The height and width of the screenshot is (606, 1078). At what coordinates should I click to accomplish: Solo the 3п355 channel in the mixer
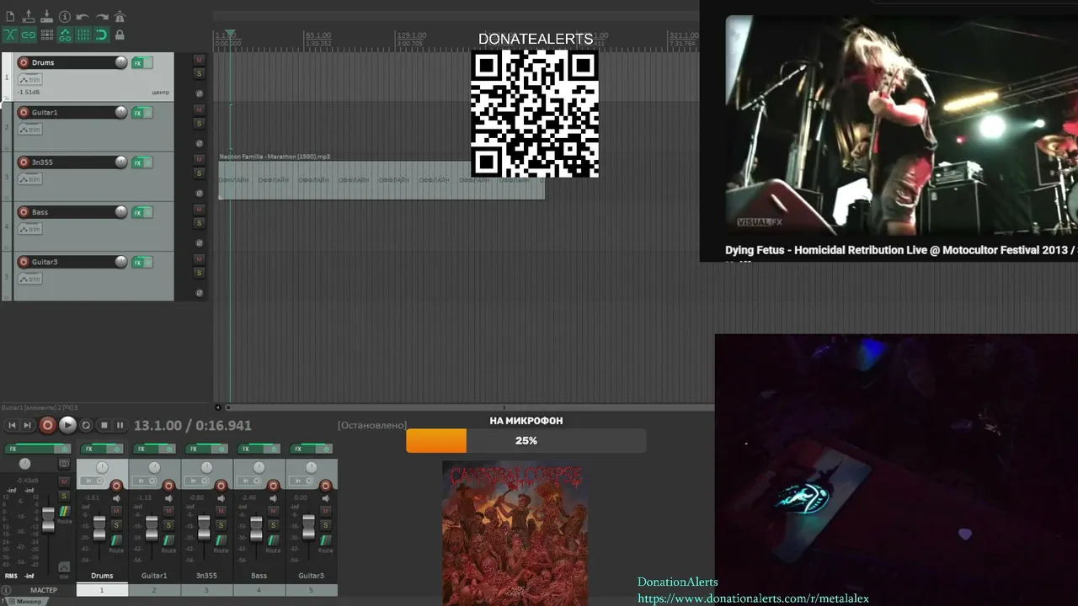(x=221, y=525)
